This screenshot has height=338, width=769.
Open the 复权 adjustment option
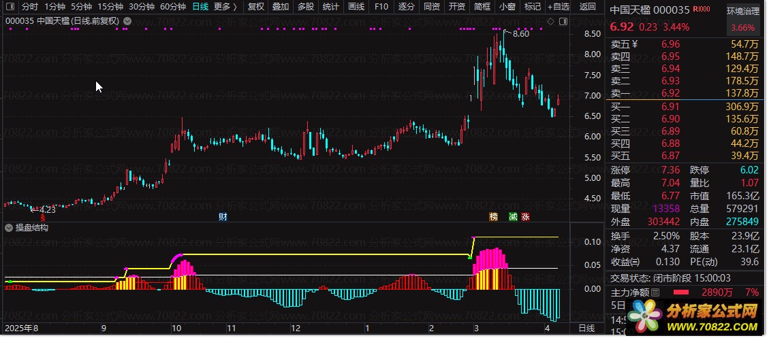pyautogui.click(x=256, y=7)
